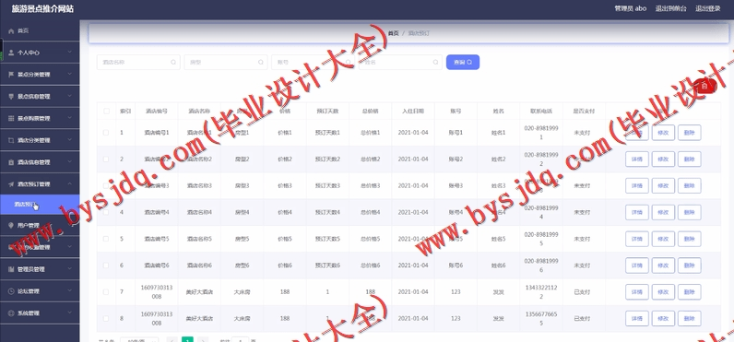Expand 景点信息管理 with its chevron
This screenshot has width=734, height=342.
click(x=70, y=97)
